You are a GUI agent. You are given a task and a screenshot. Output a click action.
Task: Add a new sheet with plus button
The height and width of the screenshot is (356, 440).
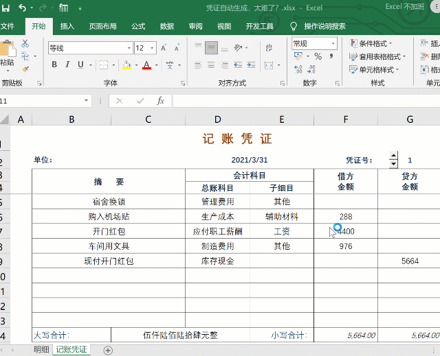tap(108, 350)
